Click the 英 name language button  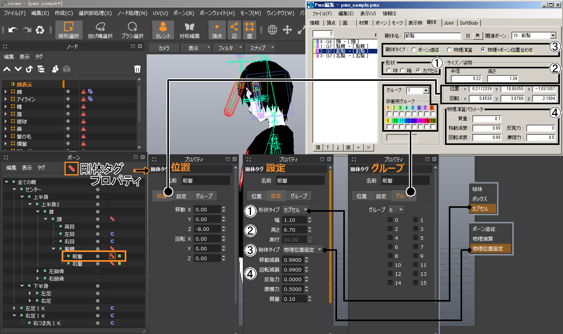477,36
